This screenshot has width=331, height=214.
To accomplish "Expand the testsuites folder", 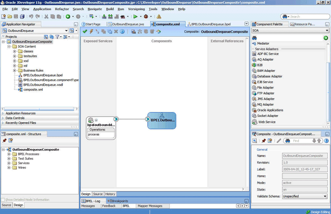I will tap(15, 56).
